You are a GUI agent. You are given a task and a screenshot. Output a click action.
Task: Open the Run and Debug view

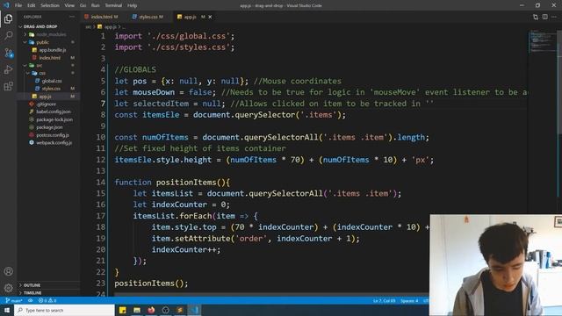8,69
